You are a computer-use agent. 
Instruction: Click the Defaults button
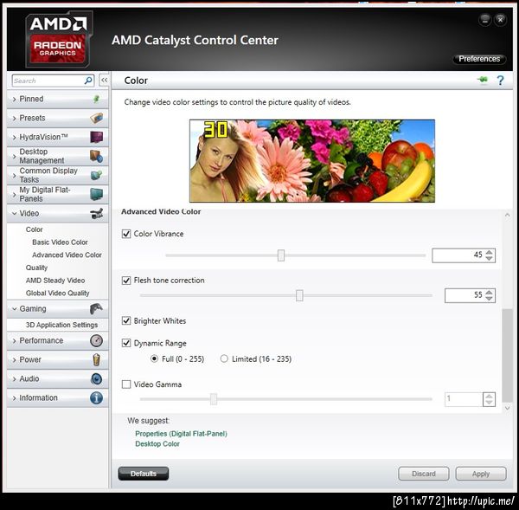[x=144, y=474]
